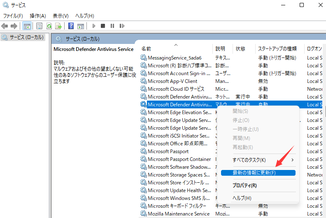Select Microsoft Software Shadow service row

(178, 167)
